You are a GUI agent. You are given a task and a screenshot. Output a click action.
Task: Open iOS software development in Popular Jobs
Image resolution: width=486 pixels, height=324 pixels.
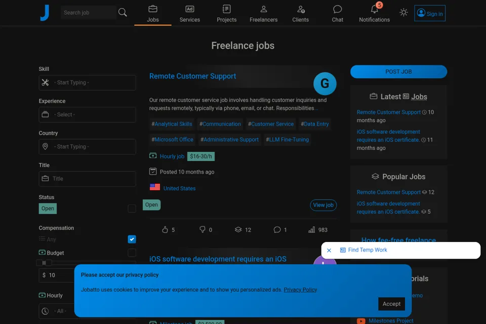[388, 208]
